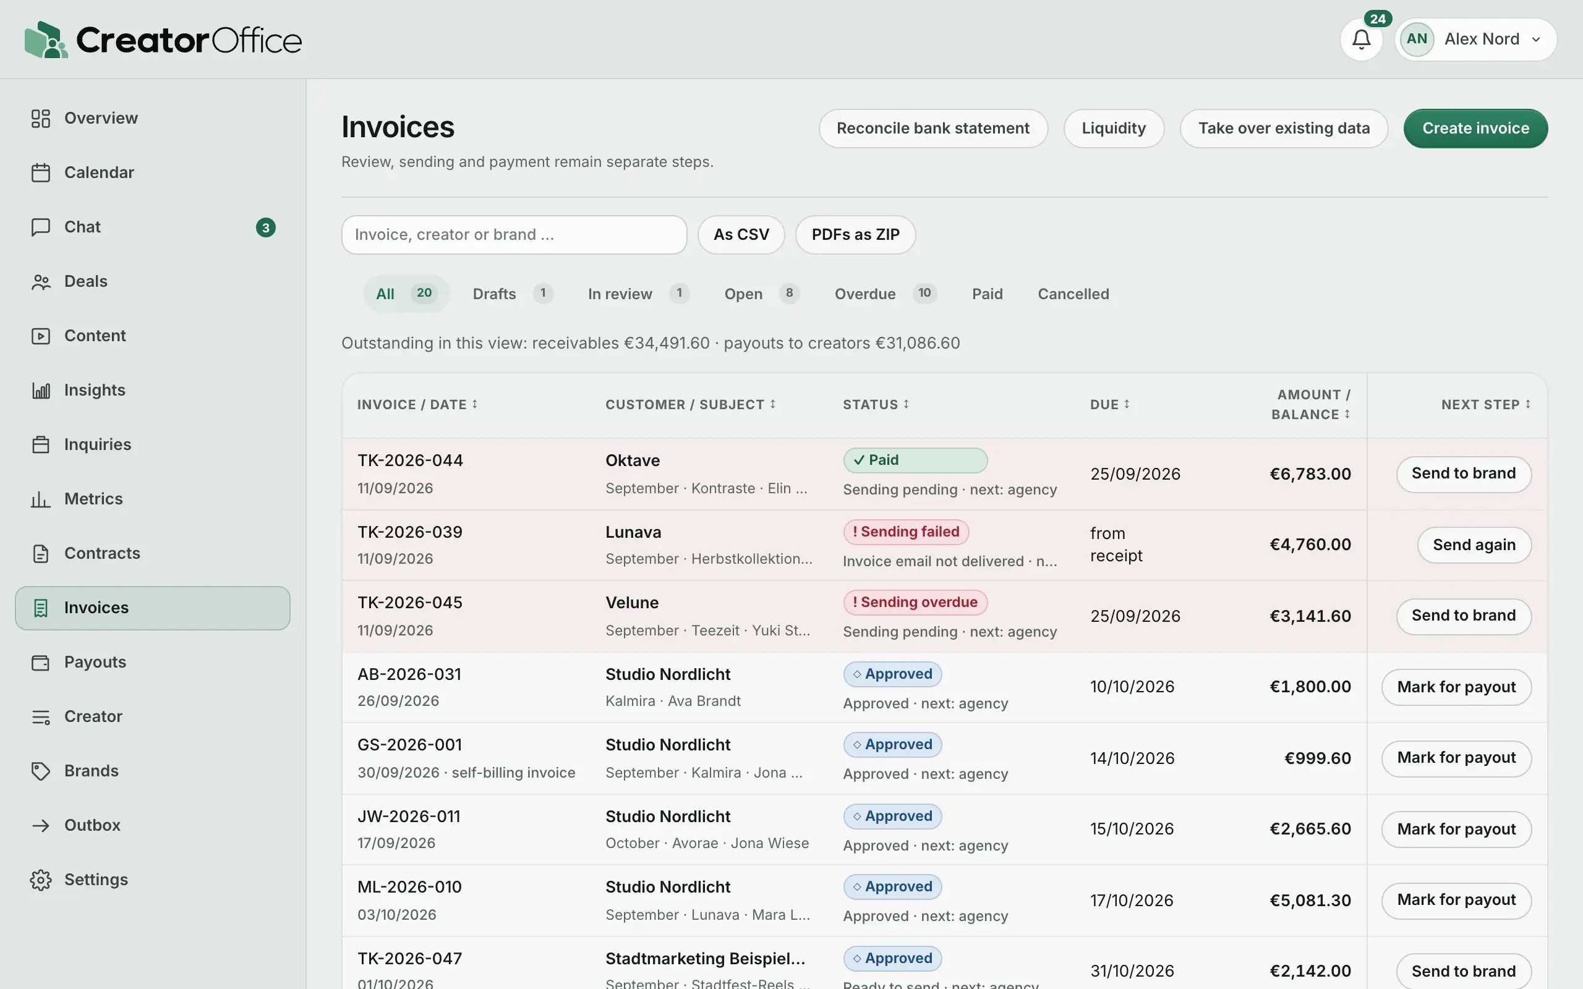The image size is (1583, 989).
Task: Open the Calendar icon in sidebar
Action: click(x=41, y=172)
